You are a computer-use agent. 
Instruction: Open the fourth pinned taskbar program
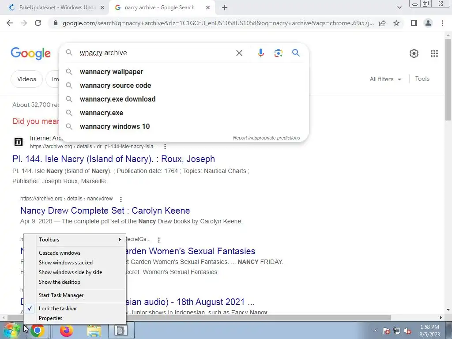121,331
